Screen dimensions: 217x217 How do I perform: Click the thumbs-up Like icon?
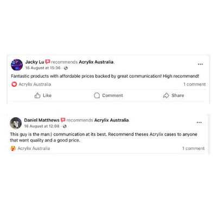pos(37,95)
